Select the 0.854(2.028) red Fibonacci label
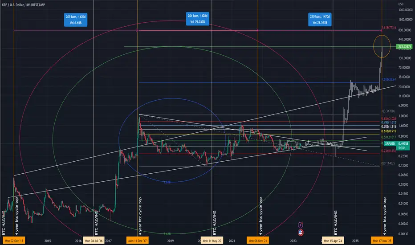Image resolution: width=415 pixels, height=245 pixels. [x=389, y=118]
